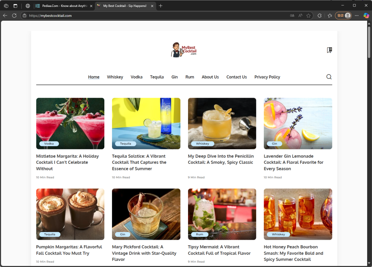Click the Gin tag on Lavender Lemonade image
Viewport: 372px width, 267px height.
(274, 144)
